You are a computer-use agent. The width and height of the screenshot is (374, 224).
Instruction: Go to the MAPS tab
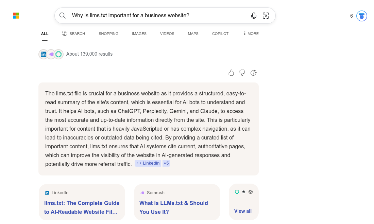tap(193, 34)
